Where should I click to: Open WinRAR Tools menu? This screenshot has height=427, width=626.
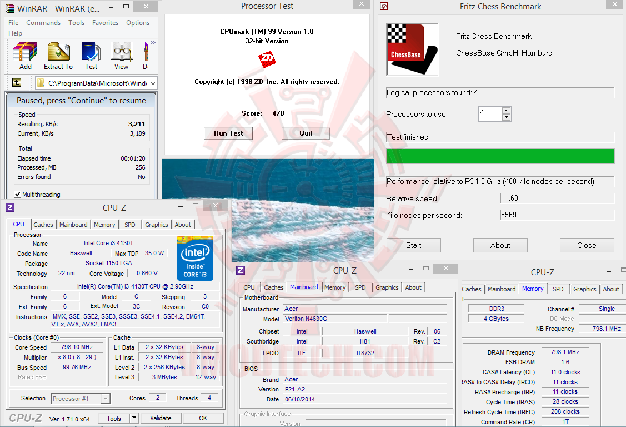tap(76, 23)
